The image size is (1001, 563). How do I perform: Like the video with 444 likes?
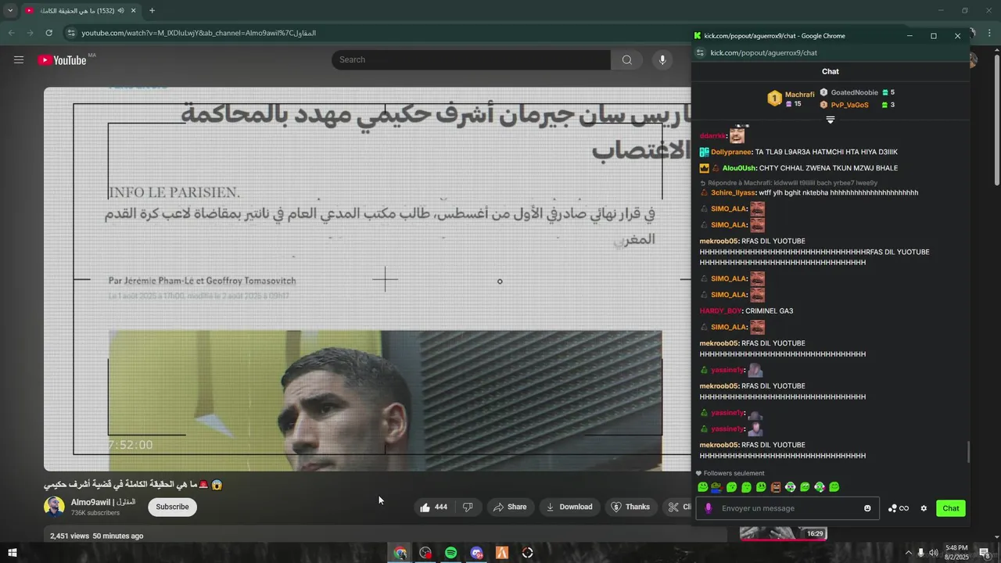click(x=432, y=507)
